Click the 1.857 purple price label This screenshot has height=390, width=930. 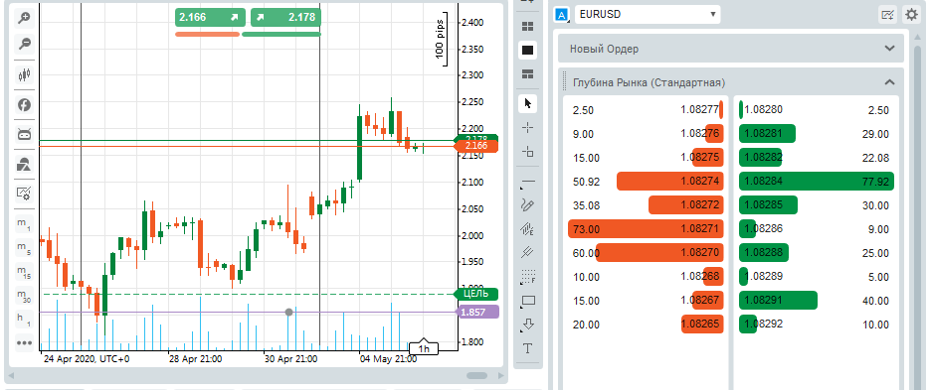tap(476, 312)
